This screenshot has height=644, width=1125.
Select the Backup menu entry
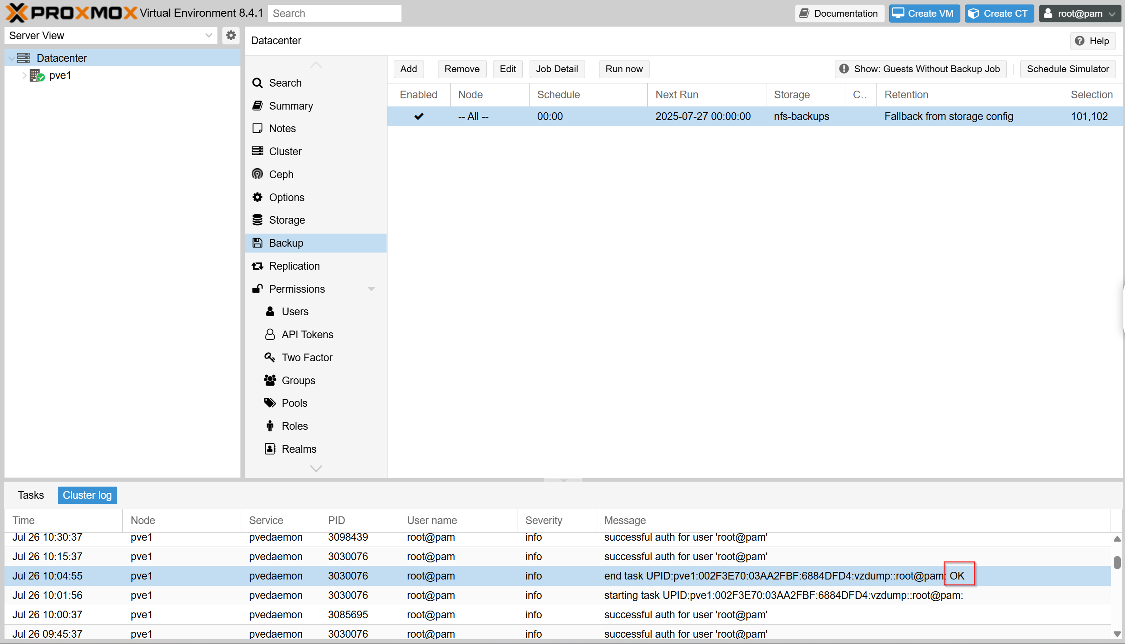tap(316, 243)
